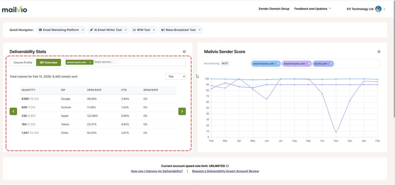The width and height of the screenshot is (395, 185).
Task: Click KV Technology Ltd avatar image
Action: [378, 9]
